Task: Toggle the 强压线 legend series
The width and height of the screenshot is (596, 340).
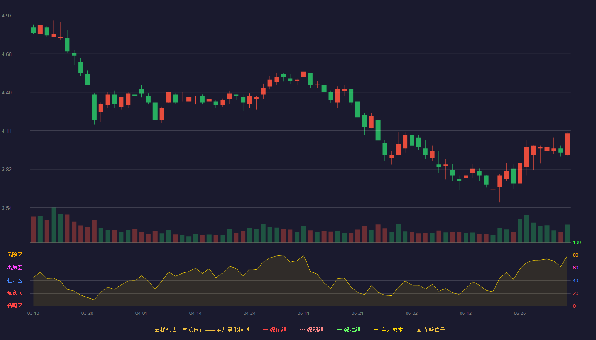Action: pos(275,330)
